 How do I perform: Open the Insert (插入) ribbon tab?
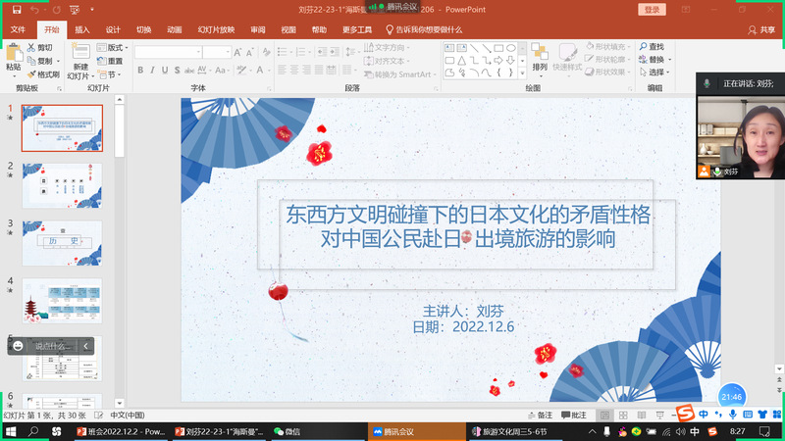point(82,29)
